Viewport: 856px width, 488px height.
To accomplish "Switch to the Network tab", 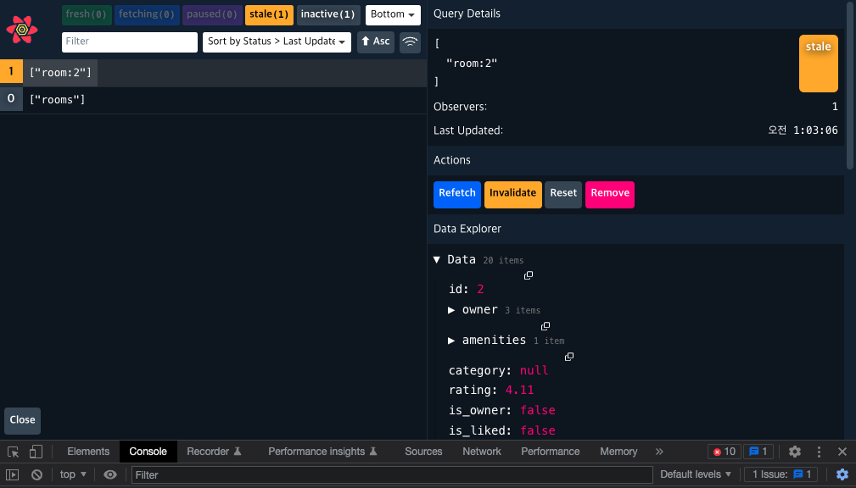I will tap(482, 452).
